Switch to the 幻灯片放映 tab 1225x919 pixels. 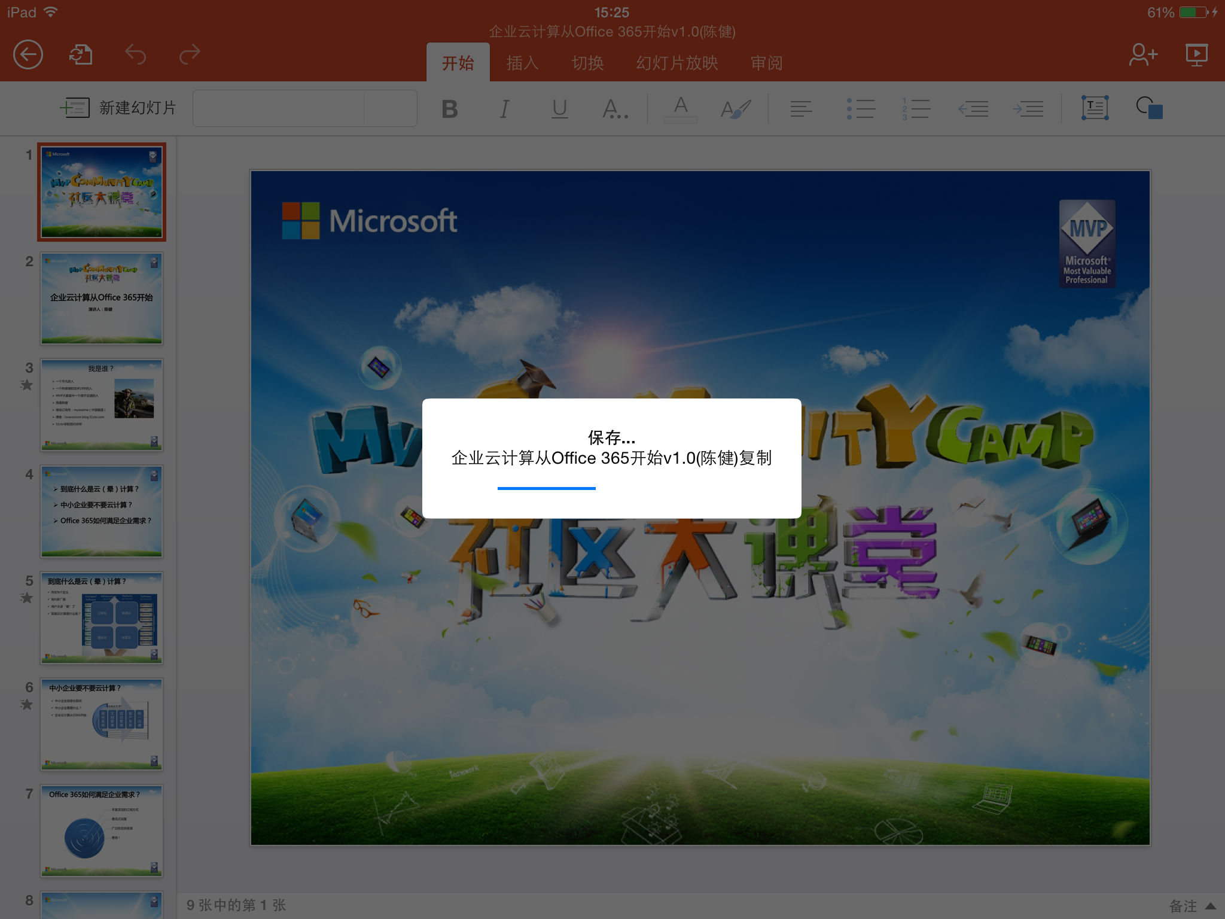pos(677,63)
